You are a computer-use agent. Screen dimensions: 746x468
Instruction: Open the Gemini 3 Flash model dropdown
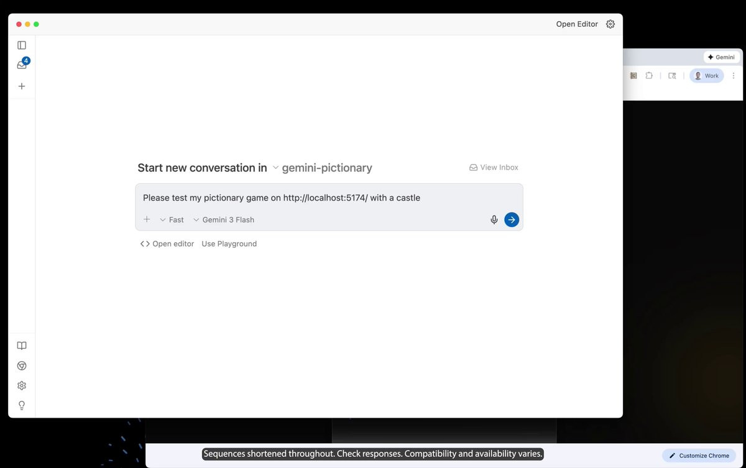tap(224, 219)
